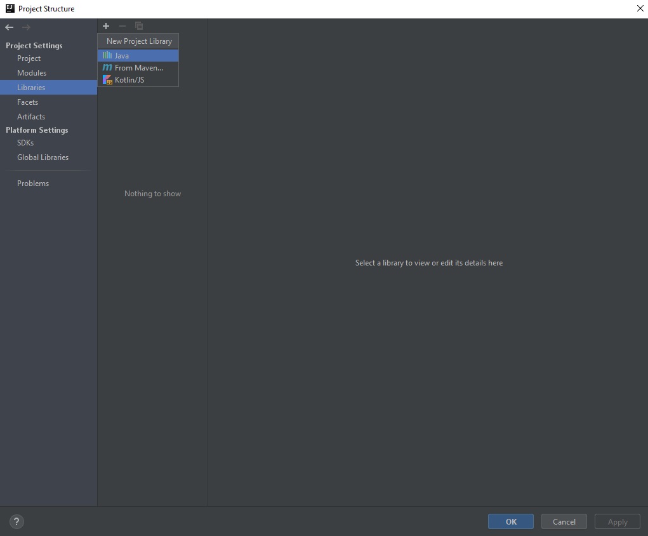Open the Facets settings
The image size is (648, 536).
click(27, 102)
